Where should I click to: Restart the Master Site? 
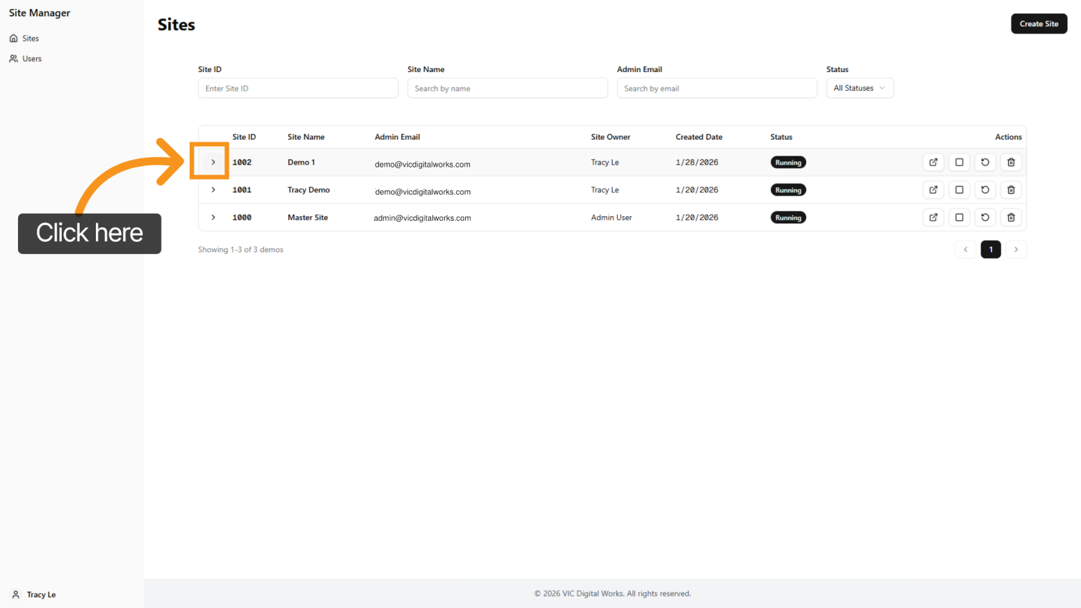tap(984, 217)
